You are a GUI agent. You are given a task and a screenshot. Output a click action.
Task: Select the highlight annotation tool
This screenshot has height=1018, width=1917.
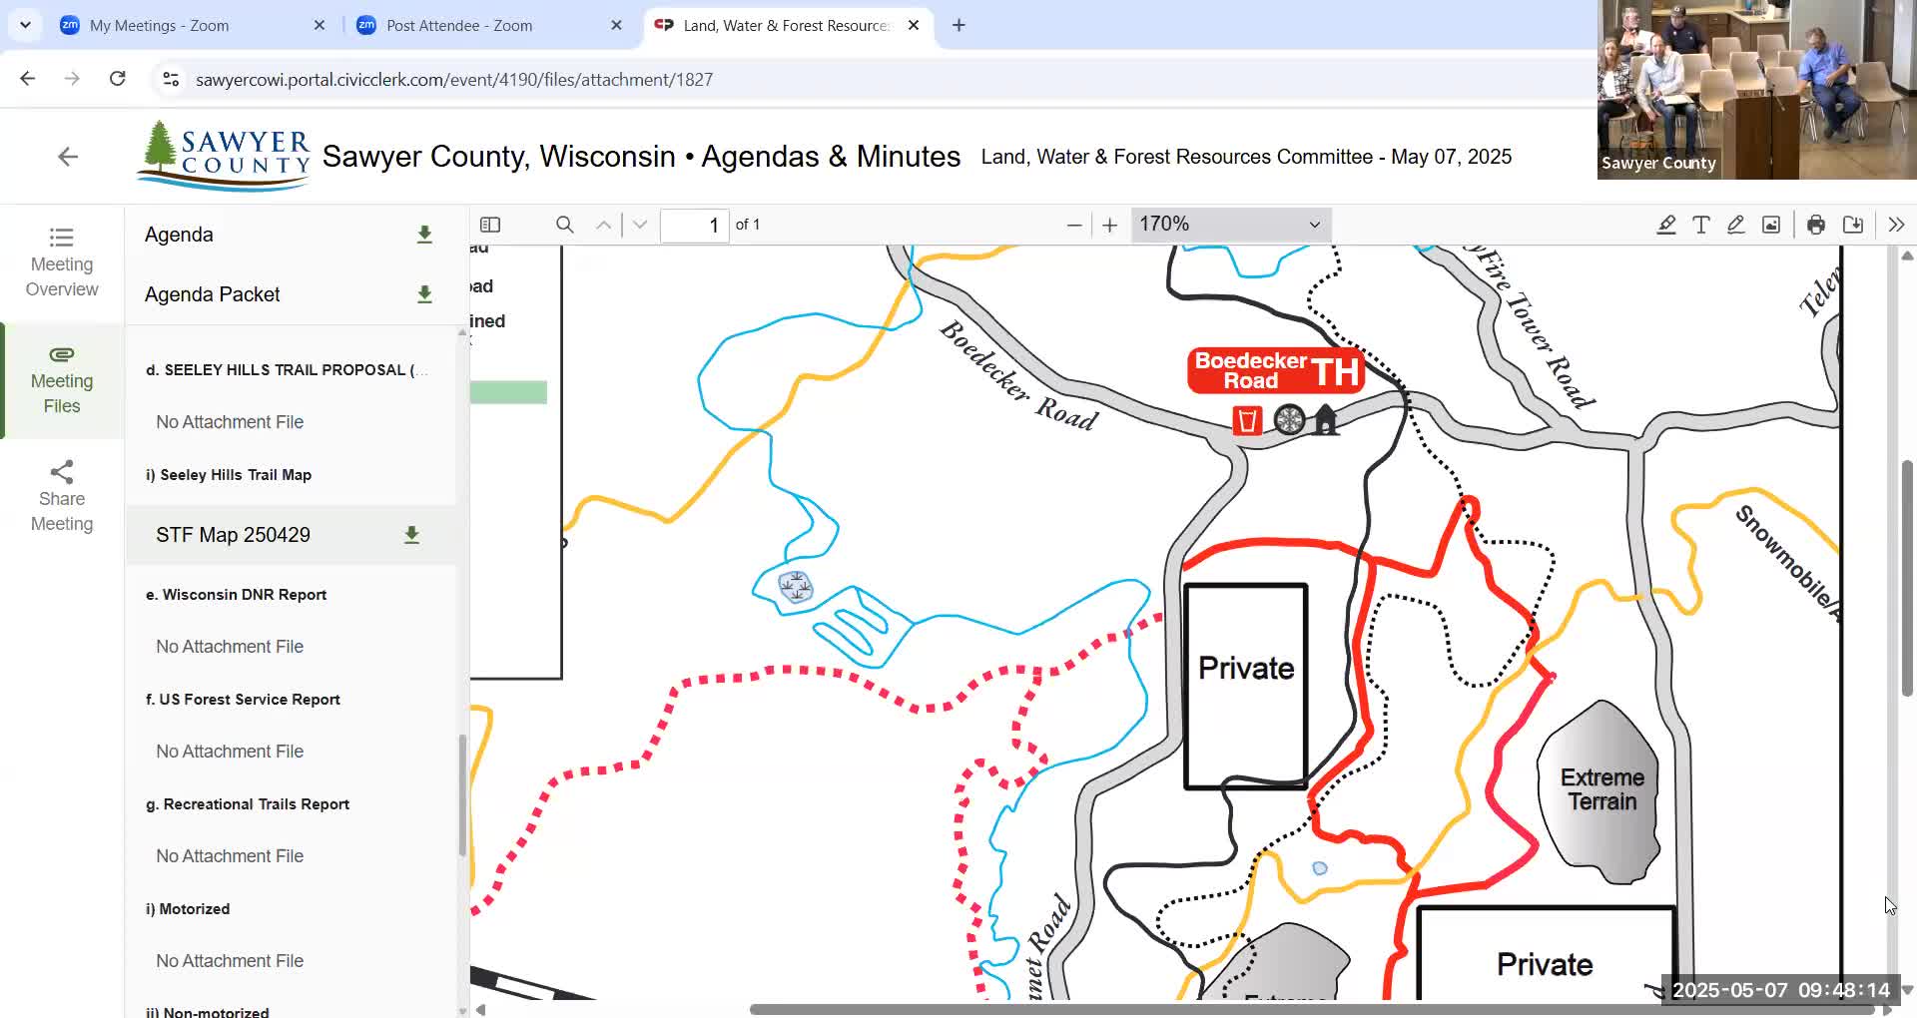[1665, 225]
